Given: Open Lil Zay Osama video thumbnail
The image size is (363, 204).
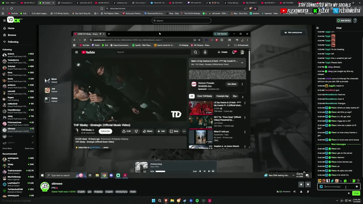Looking at the screenshot, I should point(201,108).
